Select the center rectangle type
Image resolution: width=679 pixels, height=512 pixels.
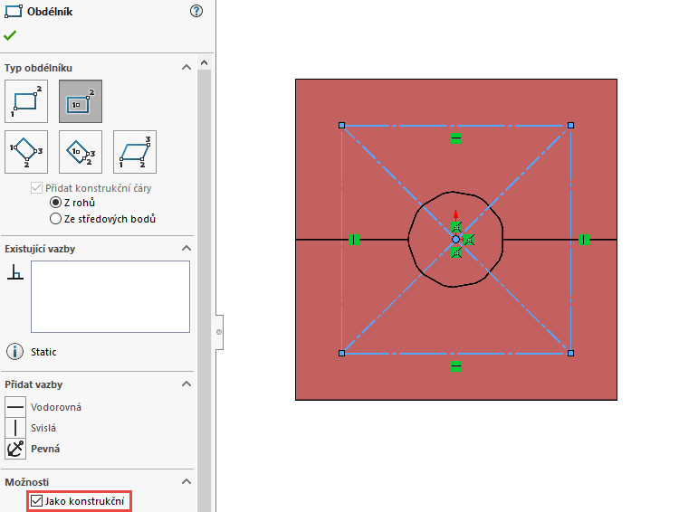81,101
